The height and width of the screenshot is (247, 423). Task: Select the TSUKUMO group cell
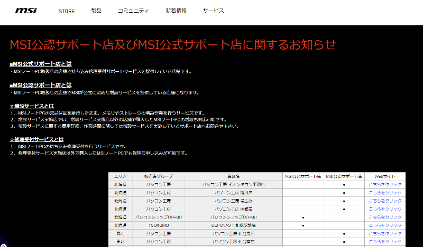[158, 225]
